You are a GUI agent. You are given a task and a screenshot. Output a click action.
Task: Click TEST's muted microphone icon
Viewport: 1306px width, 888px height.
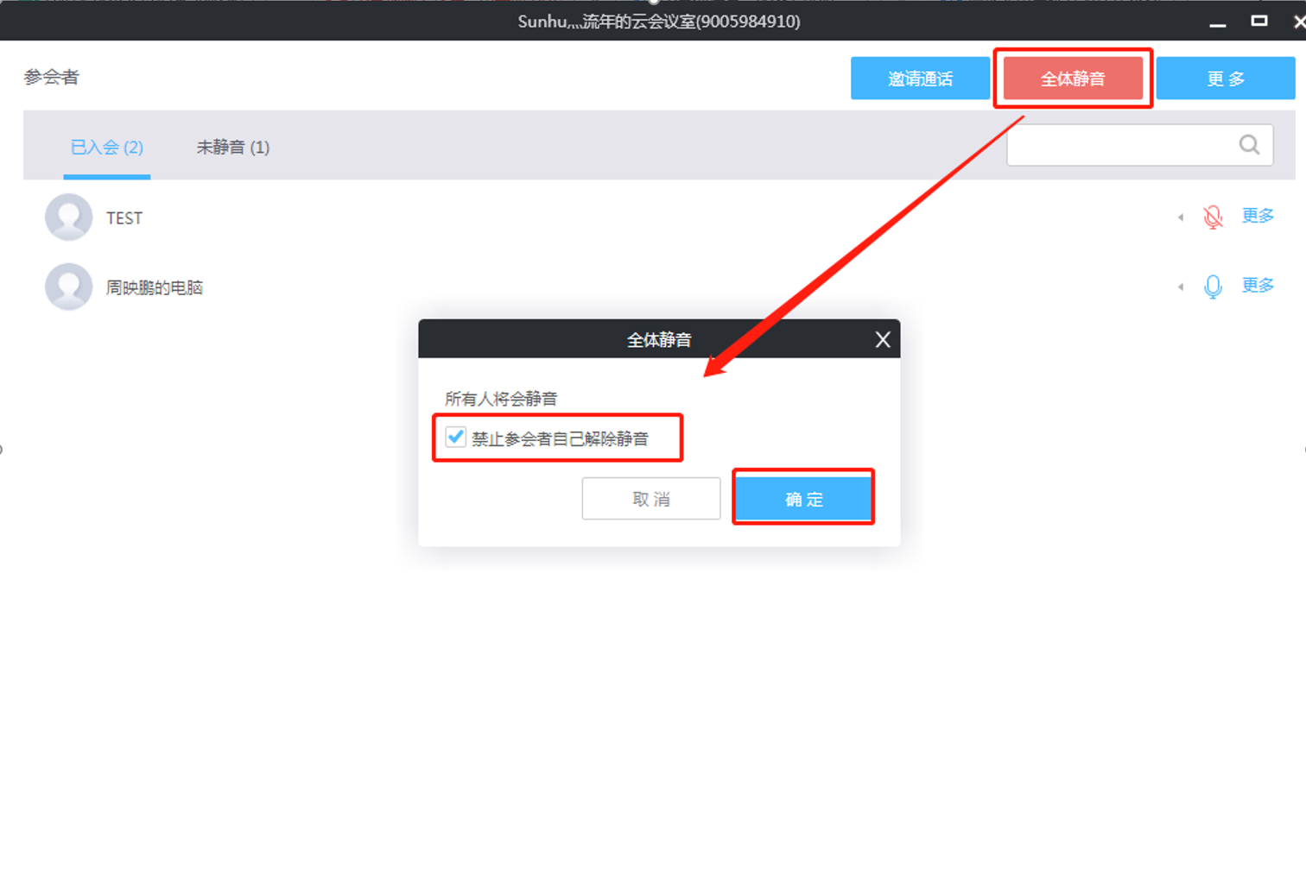point(1213,217)
